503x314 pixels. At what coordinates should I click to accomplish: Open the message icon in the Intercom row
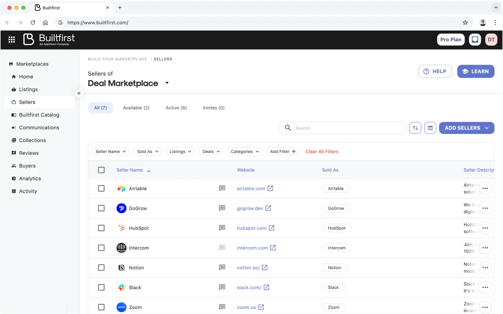pyautogui.click(x=222, y=248)
